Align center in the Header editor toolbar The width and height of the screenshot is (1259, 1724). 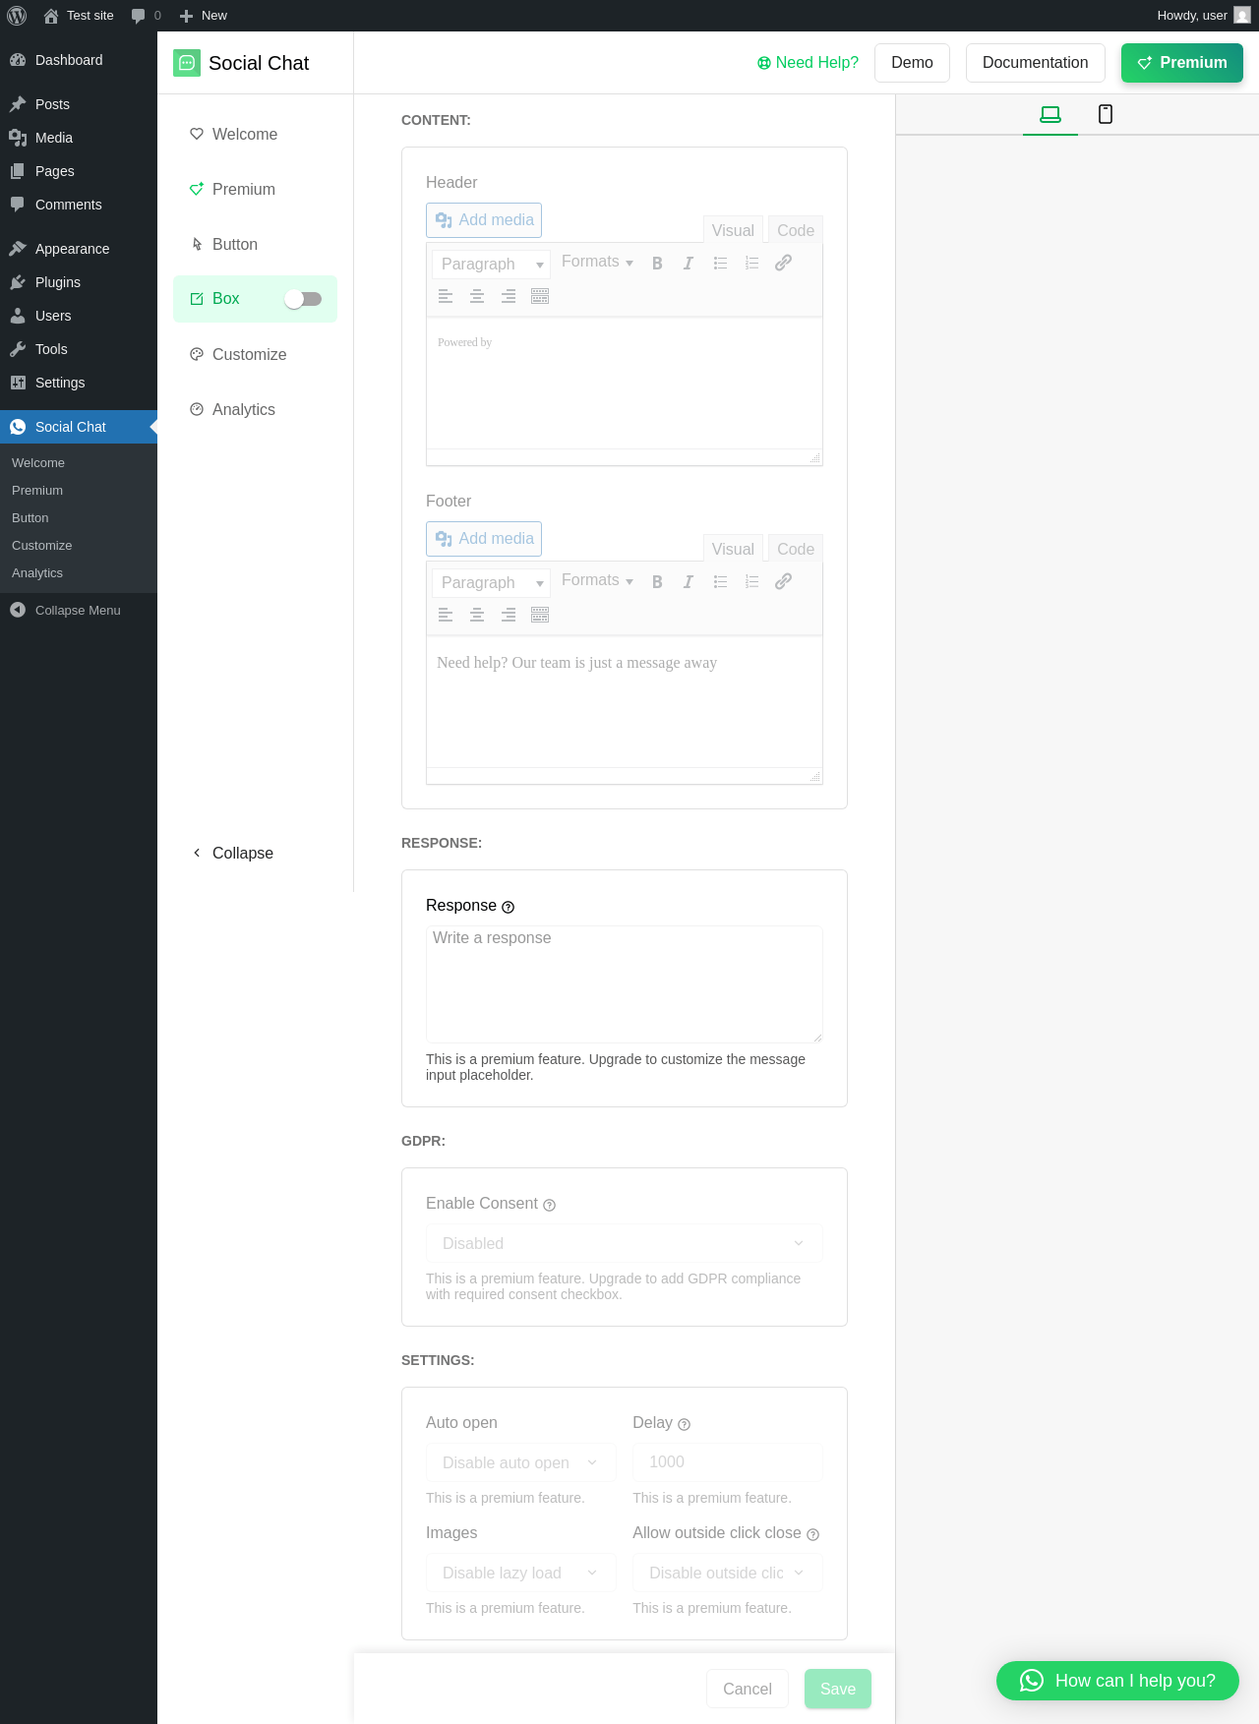pyautogui.click(x=477, y=296)
